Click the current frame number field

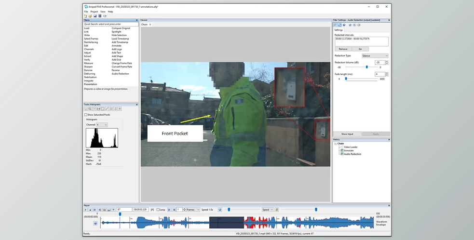(124, 210)
